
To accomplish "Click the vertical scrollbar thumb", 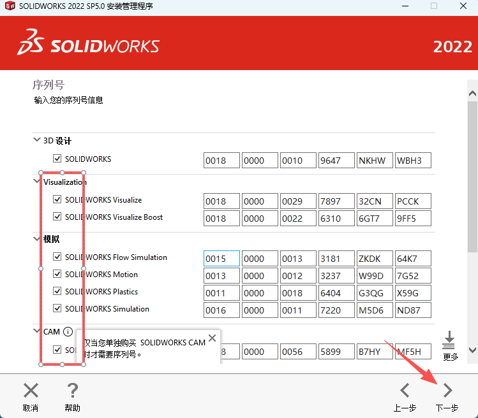I will point(472,177).
